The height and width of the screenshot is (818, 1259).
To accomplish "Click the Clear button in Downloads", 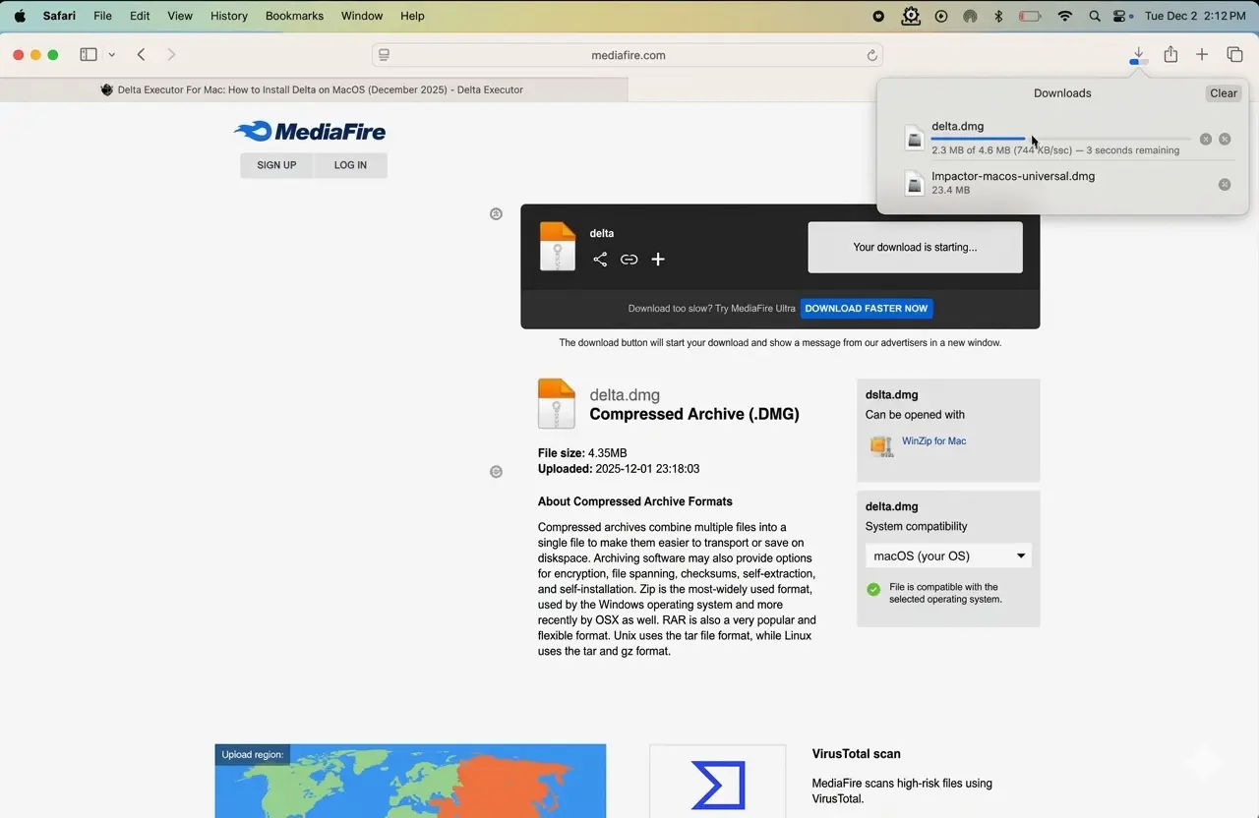I will click(1224, 93).
